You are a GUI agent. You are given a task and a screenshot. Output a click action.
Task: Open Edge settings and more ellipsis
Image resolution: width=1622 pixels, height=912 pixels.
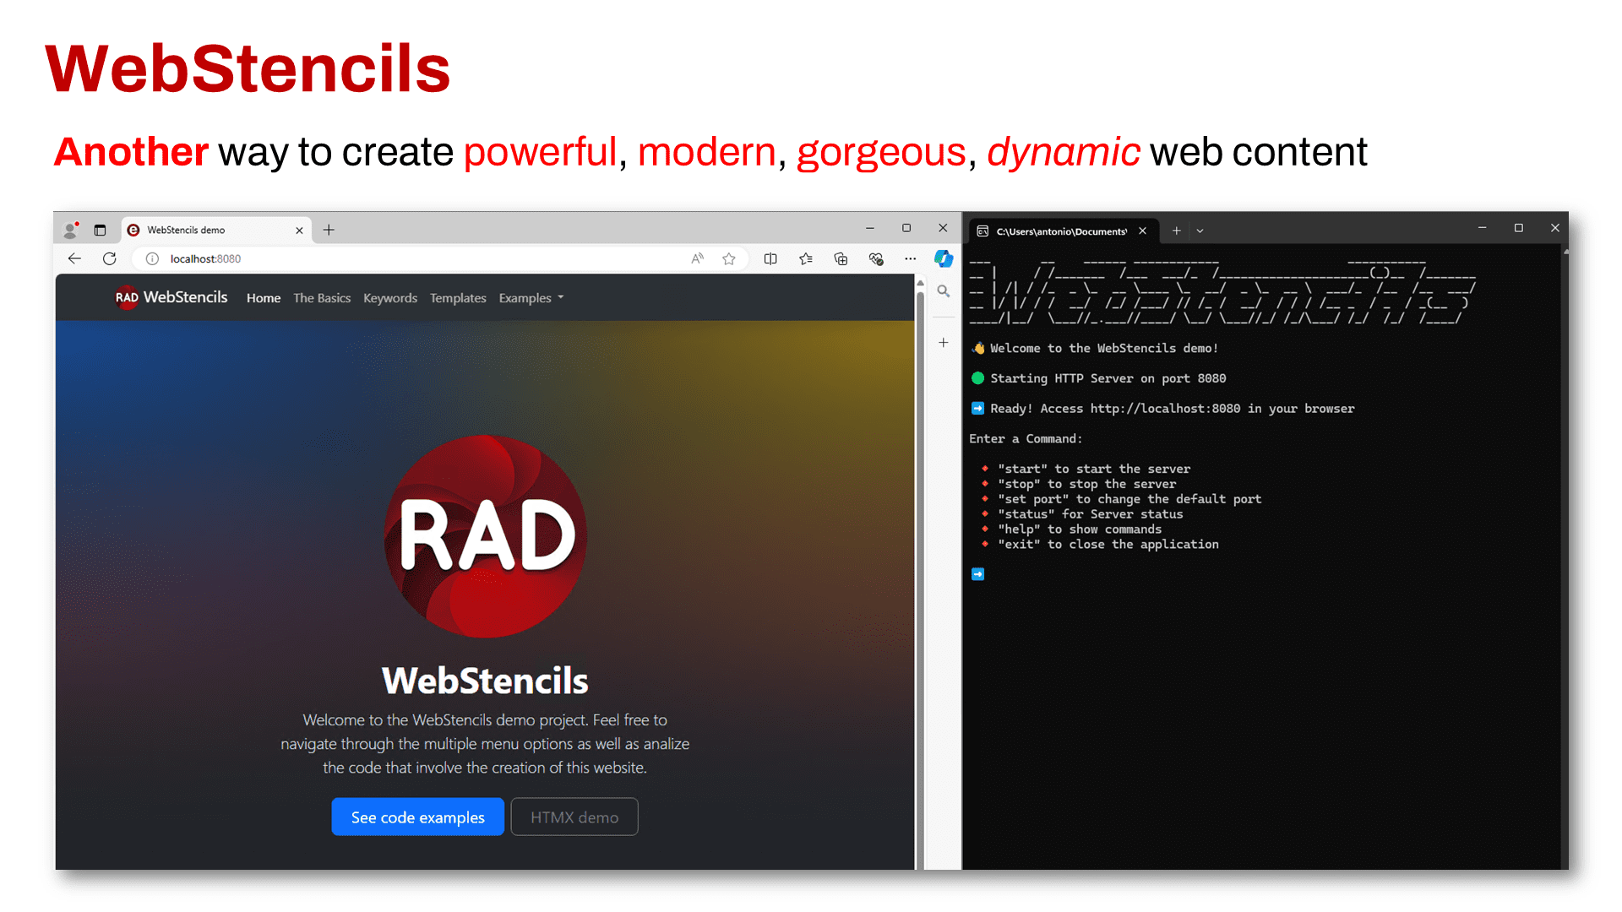(x=910, y=258)
